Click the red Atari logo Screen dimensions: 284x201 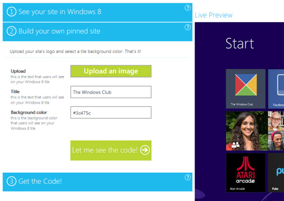pyautogui.click(x=246, y=167)
